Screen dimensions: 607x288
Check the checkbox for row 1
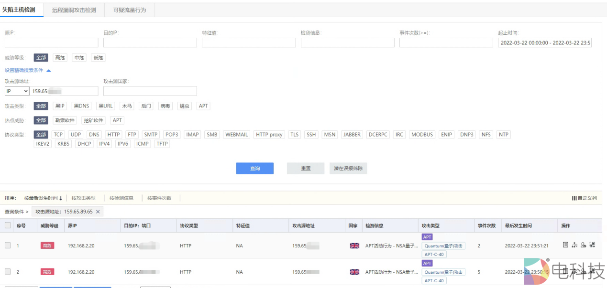click(8, 245)
